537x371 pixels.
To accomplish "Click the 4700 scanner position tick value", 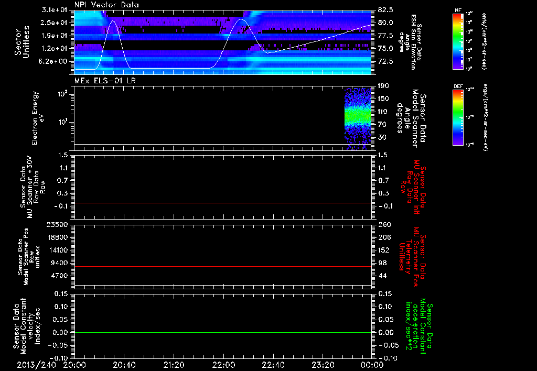I will (x=59, y=276).
